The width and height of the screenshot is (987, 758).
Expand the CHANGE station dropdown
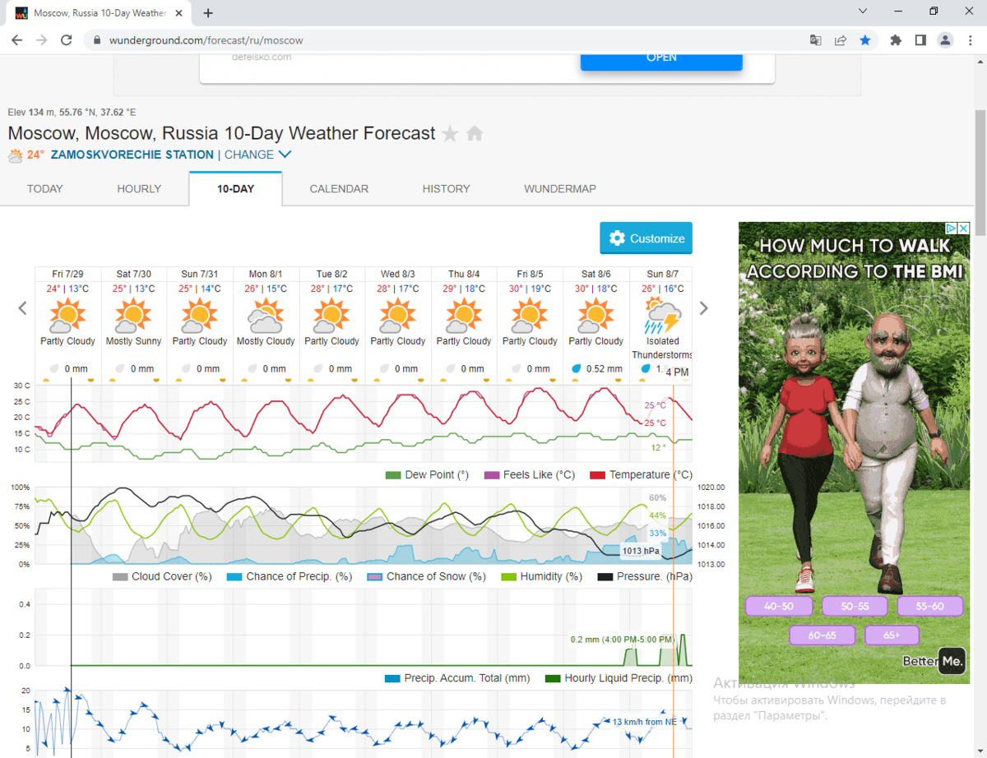point(257,155)
